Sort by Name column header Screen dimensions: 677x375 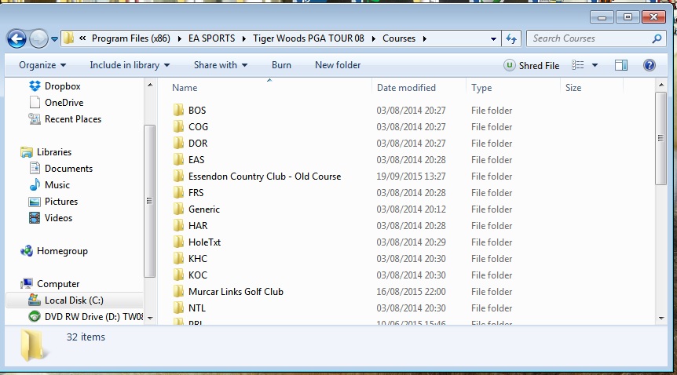pos(185,88)
